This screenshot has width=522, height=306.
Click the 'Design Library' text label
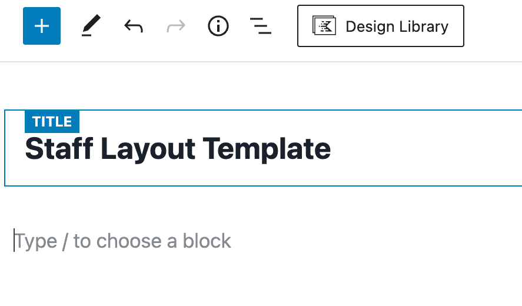click(397, 26)
